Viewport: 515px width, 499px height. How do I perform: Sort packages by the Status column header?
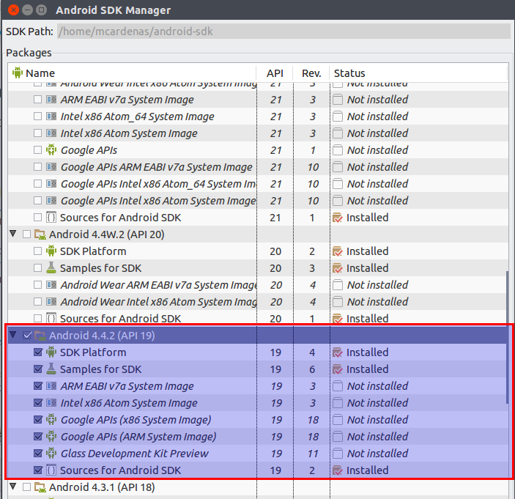[x=419, y=73]
